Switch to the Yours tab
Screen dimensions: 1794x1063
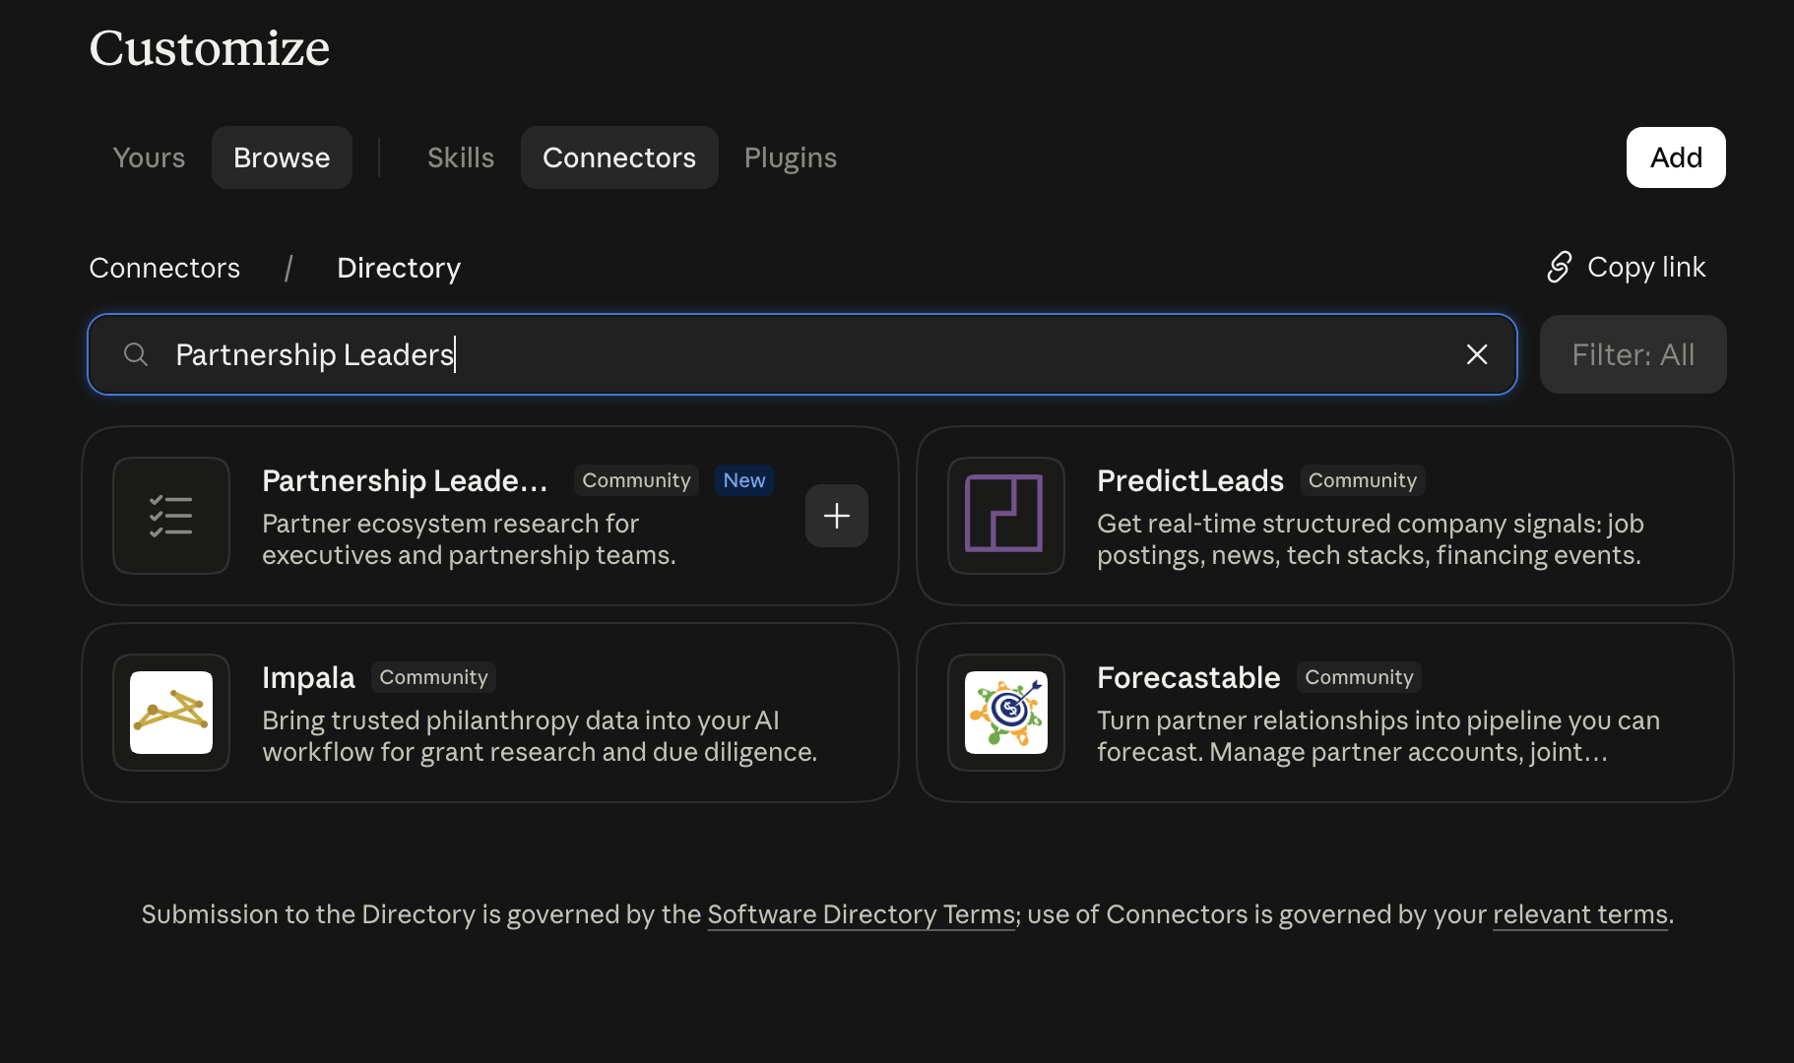tap(149, 157)
